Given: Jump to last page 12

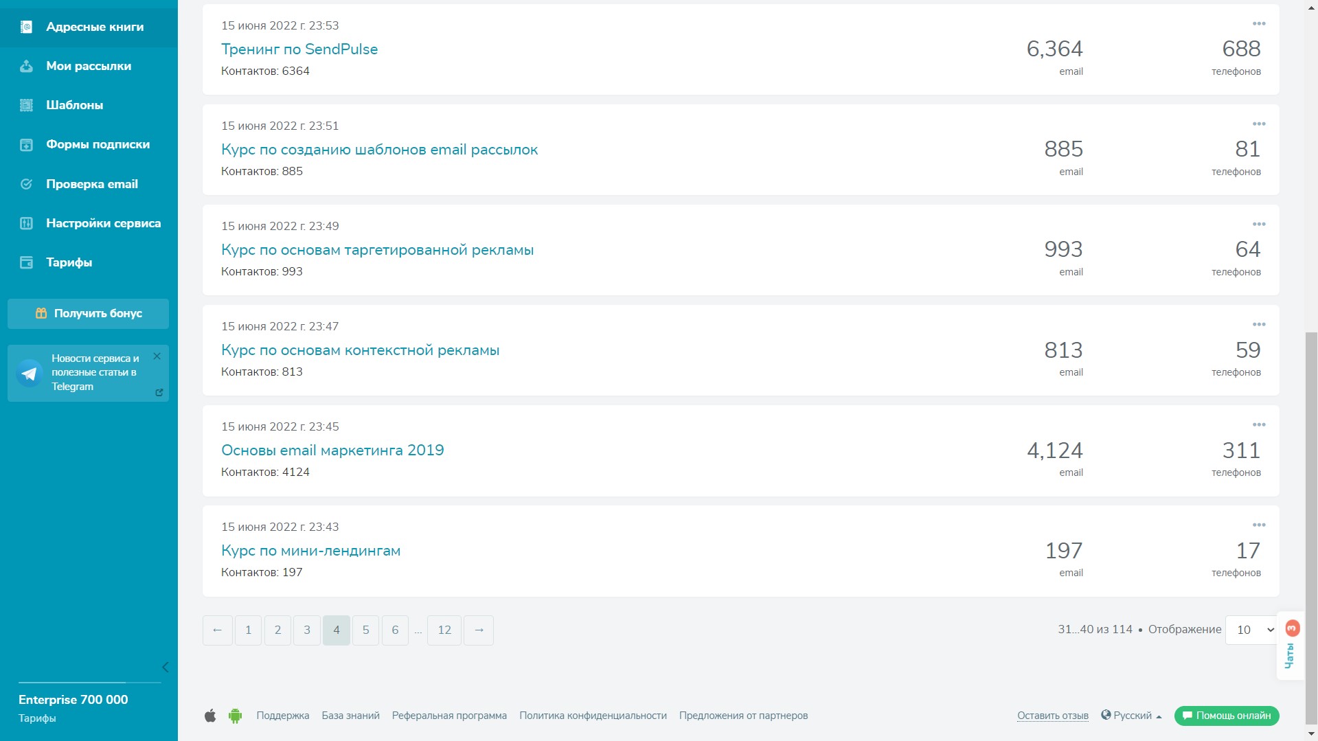Looking at the screenshot, I should 444,630.
